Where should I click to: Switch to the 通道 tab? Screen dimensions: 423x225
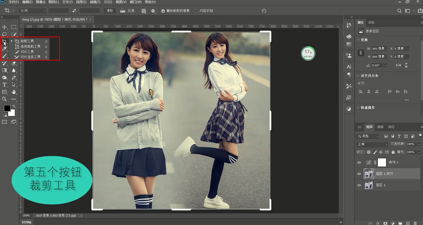[x=380, y=127]
